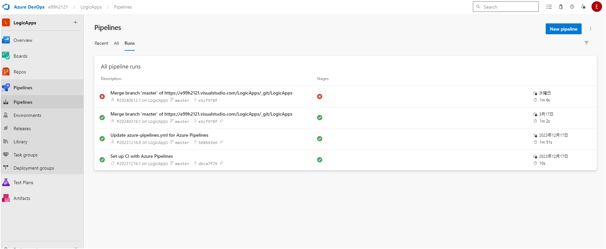Switch to the All tab
The height and width of the screenshot is (249, 606).
click(x=116, y=43)
